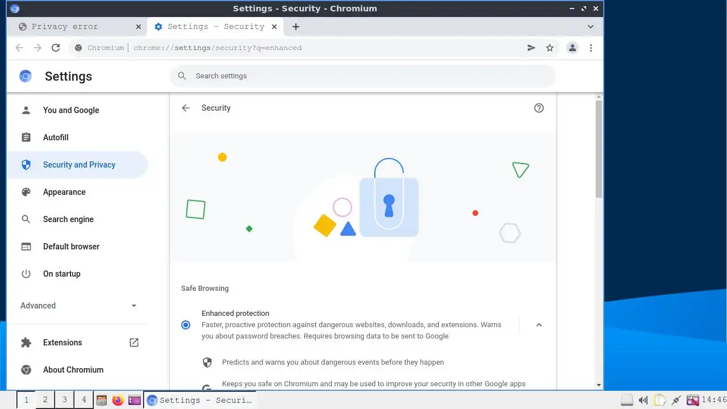
Task: Open the profile avatar menu
Action: pos(573,48)
